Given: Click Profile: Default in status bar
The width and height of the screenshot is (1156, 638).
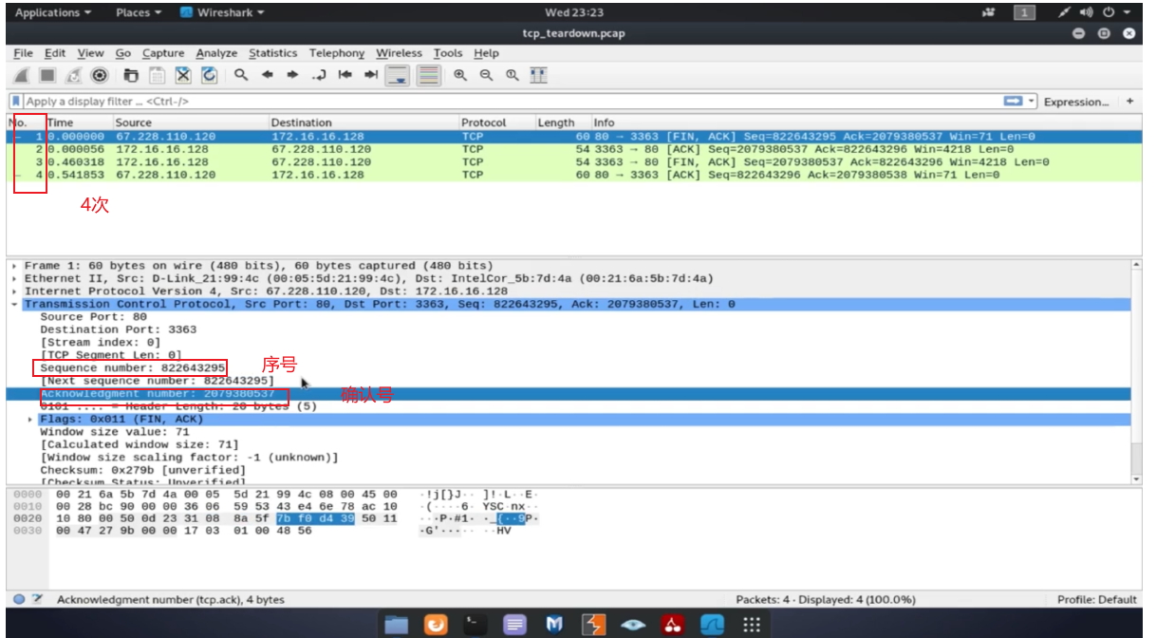Looking at the screenshot, I should pos(1096,599).
